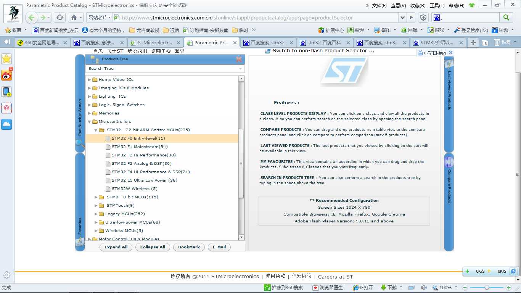Click the sound speaker status bar icon
This screenshot has width=521, height=293.
424,288
